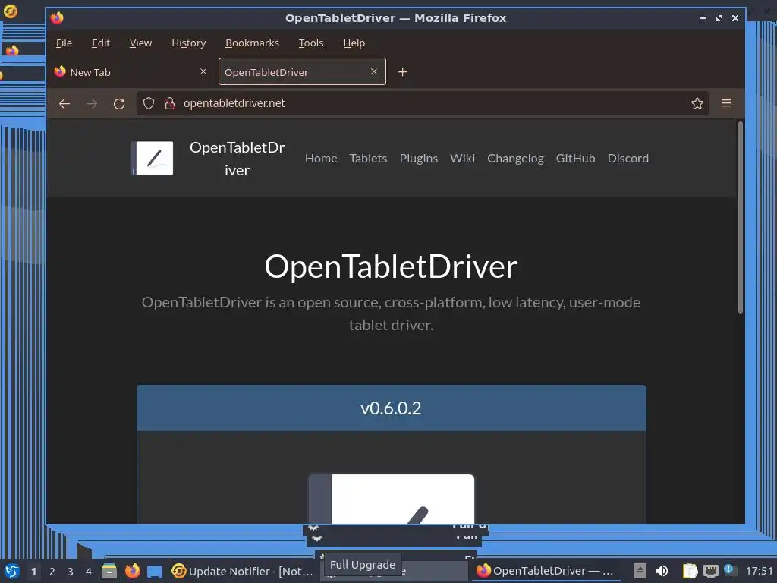Click the tablet image in release card
The image size is (777, 583).
[391, 499]
